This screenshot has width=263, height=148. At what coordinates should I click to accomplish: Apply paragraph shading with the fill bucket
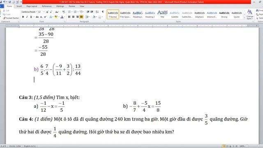pyautogui.click(x=94, y=17)
